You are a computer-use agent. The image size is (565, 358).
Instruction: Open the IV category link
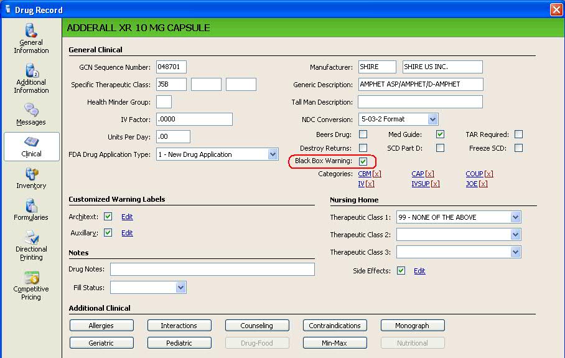[362, 184]
